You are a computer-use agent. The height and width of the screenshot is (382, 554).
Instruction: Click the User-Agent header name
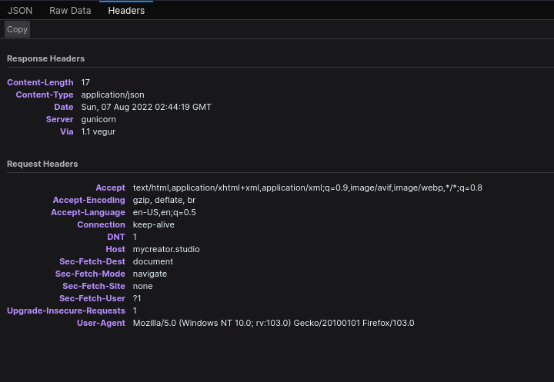coord(101,323)
